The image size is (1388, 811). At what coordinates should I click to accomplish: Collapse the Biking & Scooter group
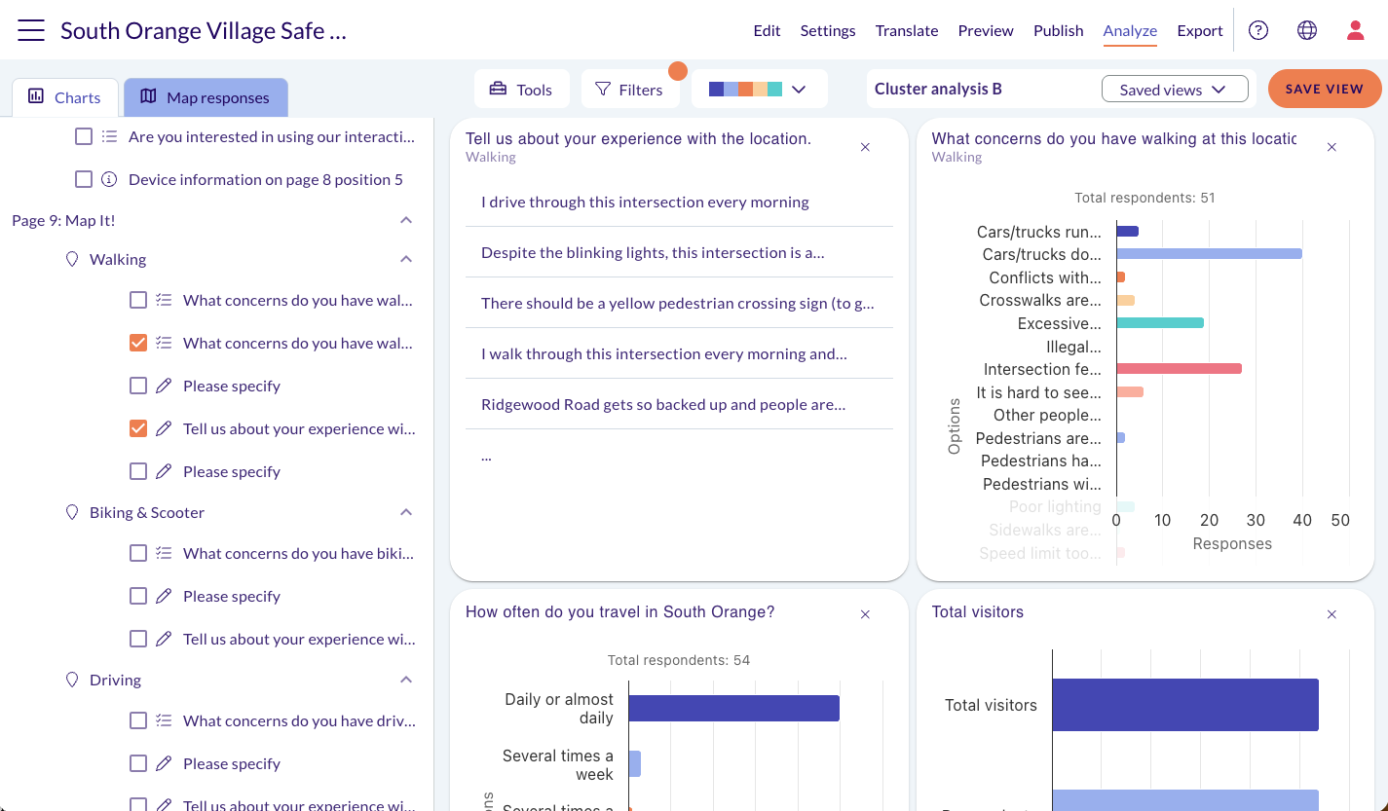point(406,512)
